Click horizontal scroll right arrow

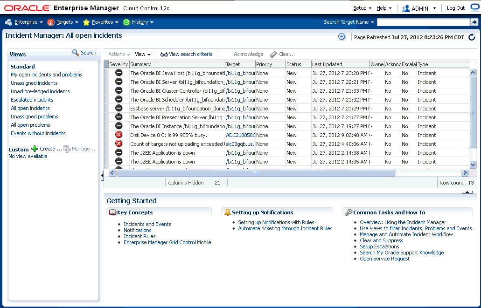tap(465, 173)
